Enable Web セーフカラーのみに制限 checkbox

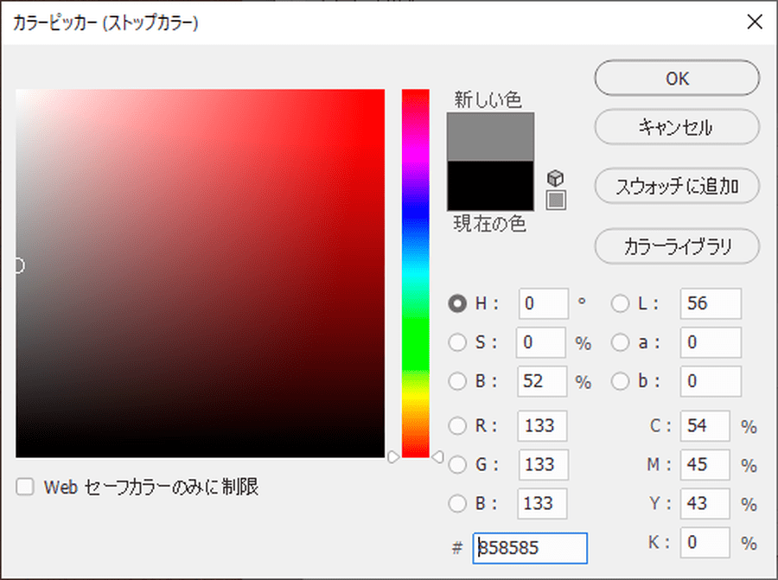[x=25, y=487]
